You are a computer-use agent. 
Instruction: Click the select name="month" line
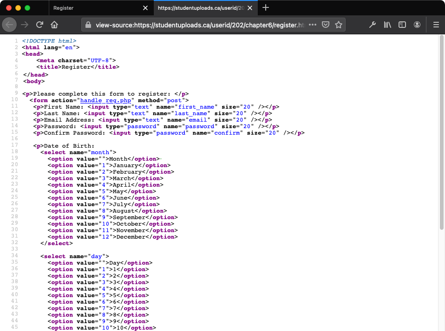pos(79,153)
